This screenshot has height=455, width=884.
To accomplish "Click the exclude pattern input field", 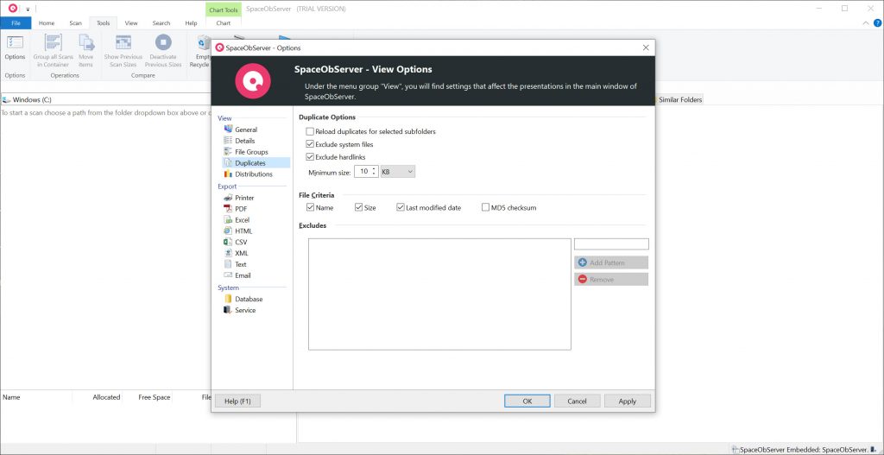I will tap(611, 244).
